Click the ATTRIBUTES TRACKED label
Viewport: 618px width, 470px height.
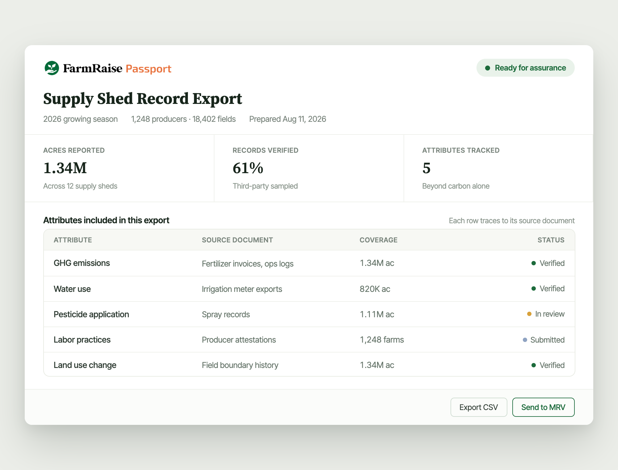tap(461, 150)
